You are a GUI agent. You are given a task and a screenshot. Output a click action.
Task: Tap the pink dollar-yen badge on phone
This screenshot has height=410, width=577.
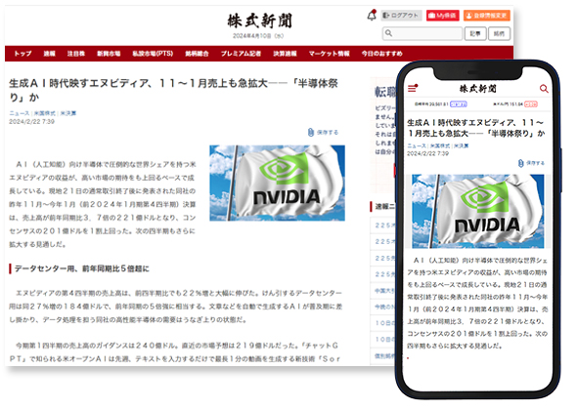click(x=531, y=104)
